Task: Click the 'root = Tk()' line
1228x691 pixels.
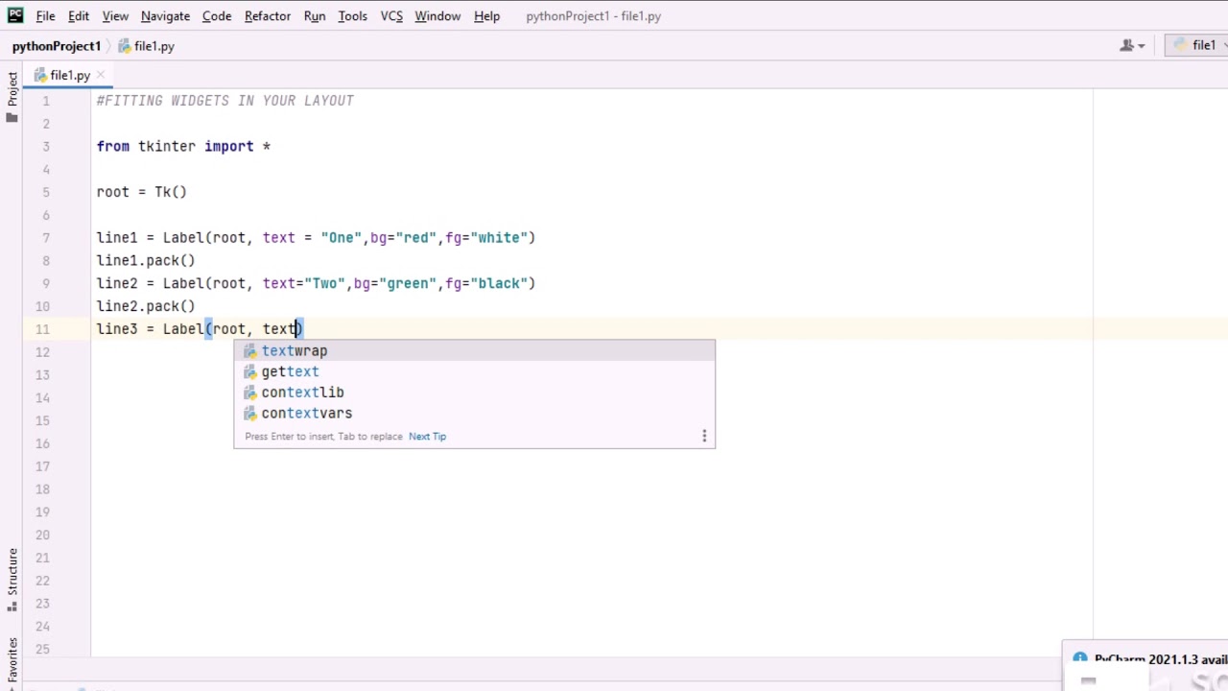Action: [141, 192]
